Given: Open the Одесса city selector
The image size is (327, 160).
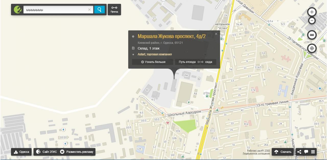Looking at the screenshot, I should click(21, 152).
